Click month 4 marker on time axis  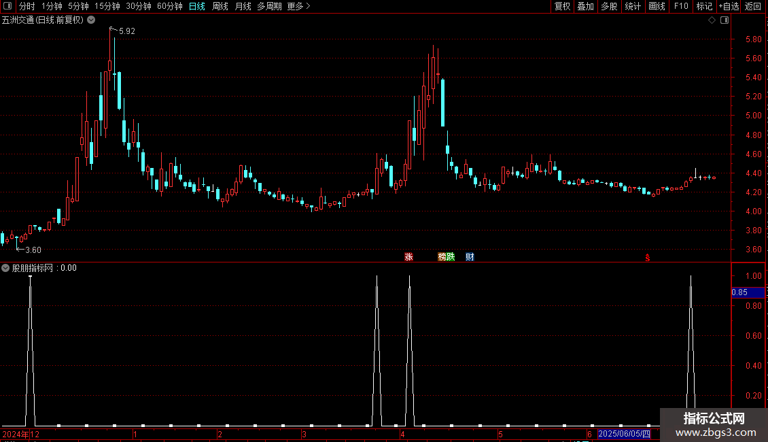coord(402,434)
